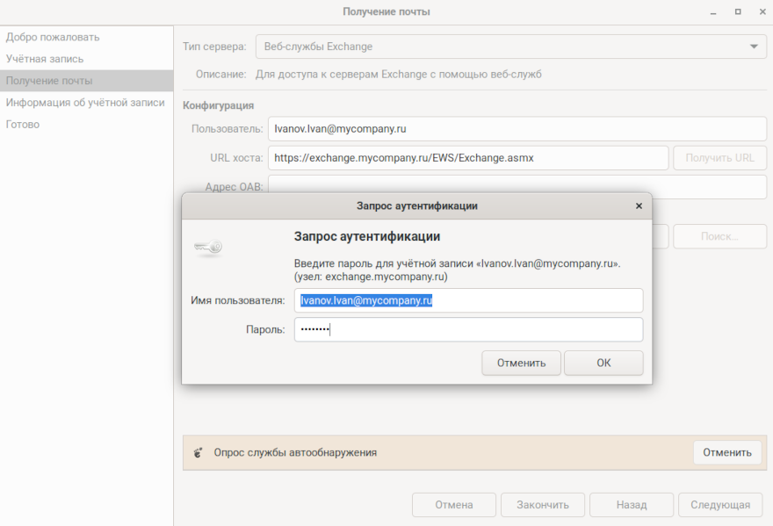The width and height of the screenshot is (773, 526).
Task: Minimize the mail setup window
Action: coord(714,11)
